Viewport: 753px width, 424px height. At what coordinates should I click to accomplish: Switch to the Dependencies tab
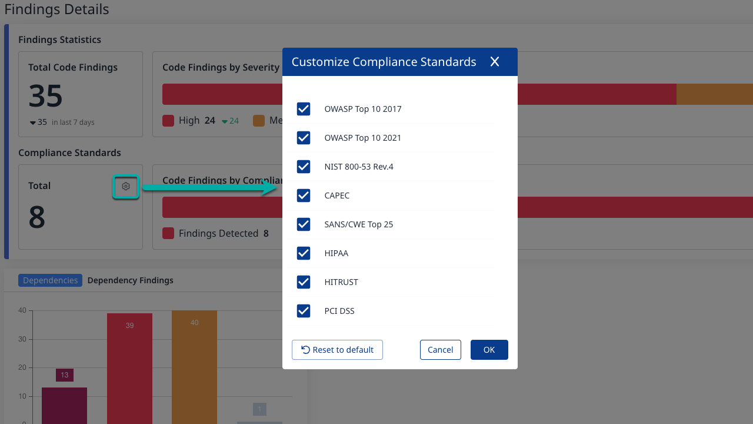coord(50,280)
